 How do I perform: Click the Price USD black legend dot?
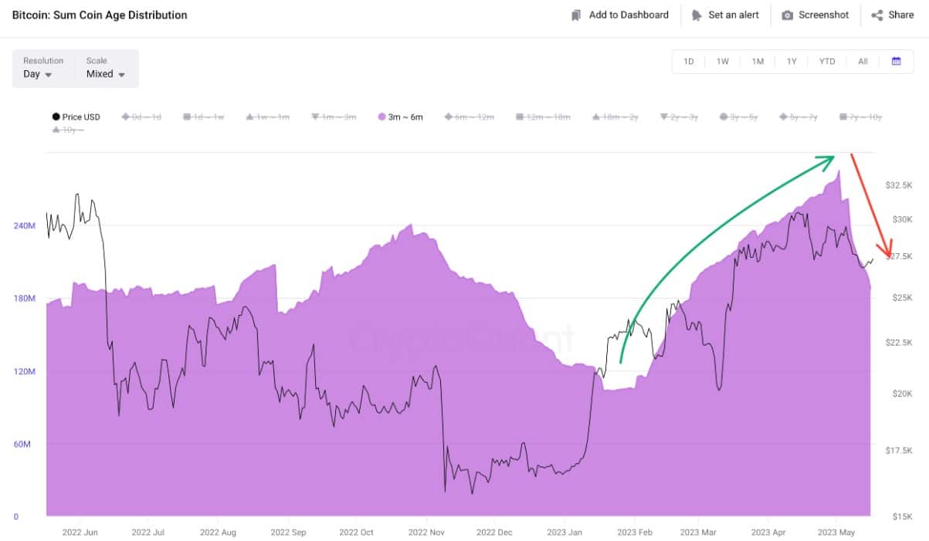(x=56, y=117)
